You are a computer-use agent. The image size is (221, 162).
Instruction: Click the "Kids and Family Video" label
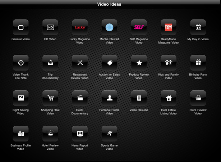pos(169,76)
